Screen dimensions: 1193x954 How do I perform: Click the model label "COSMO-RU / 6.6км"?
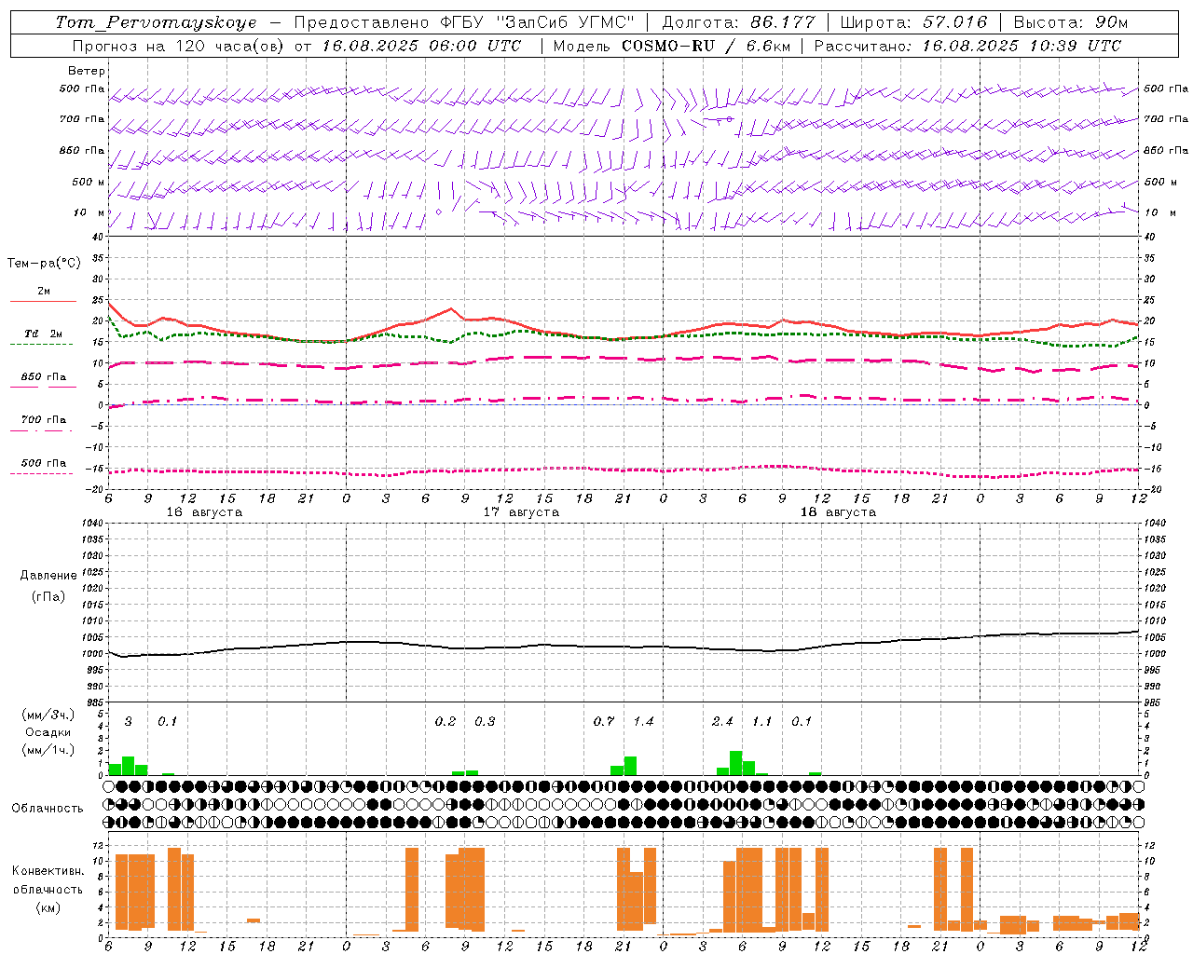click(705, 46)
